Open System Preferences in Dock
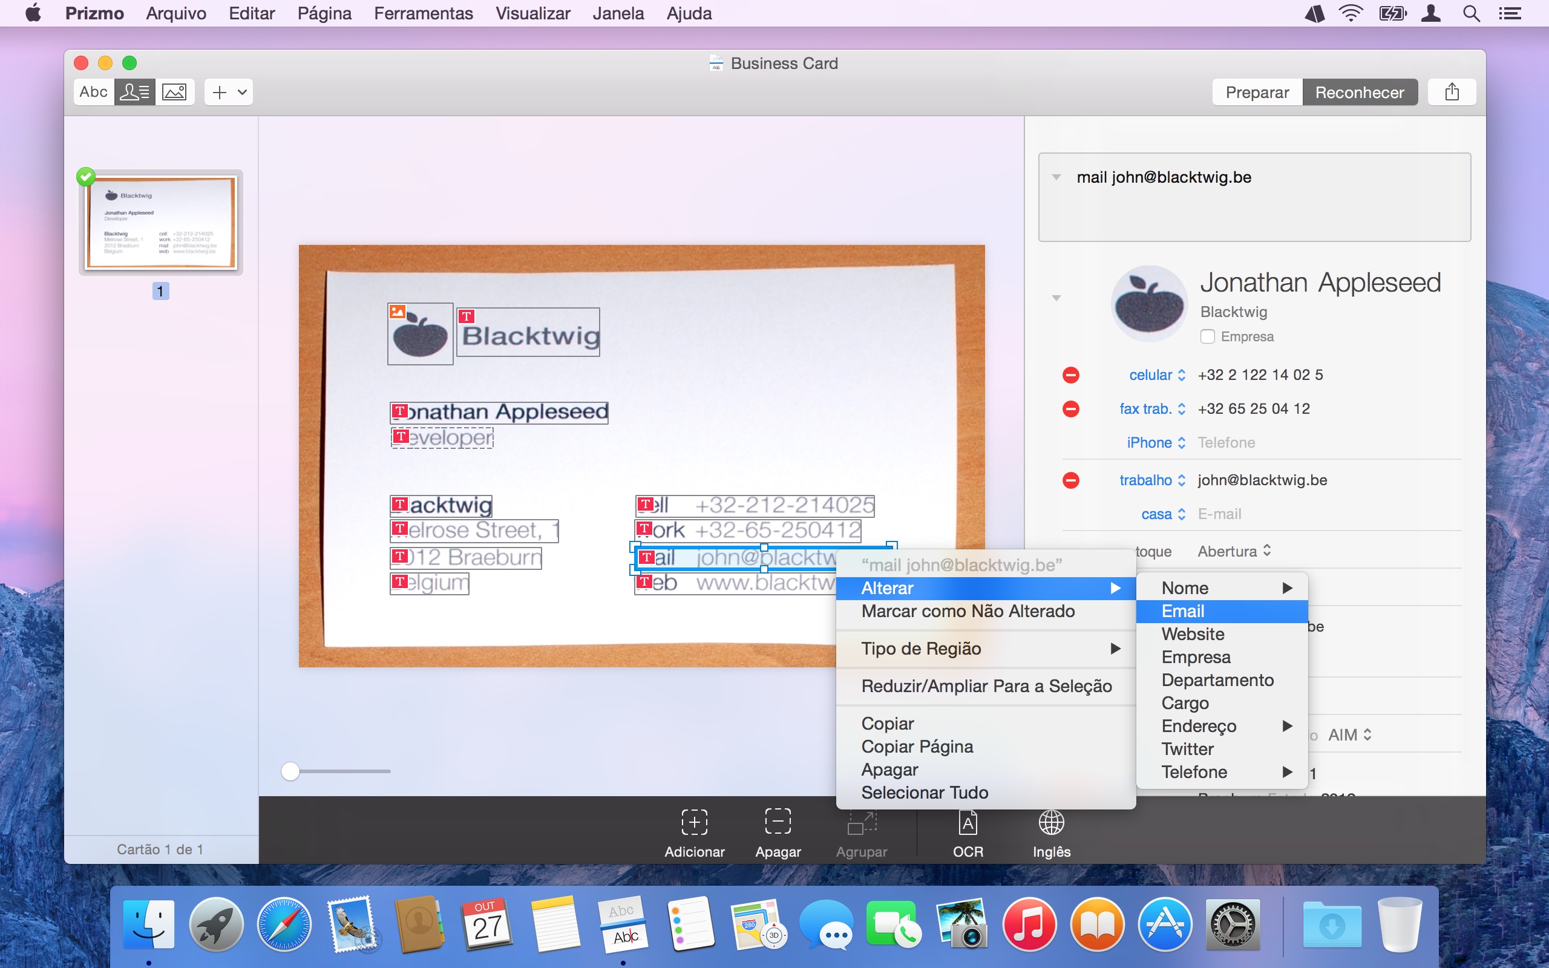Image resolution: width=1549 pixels, height=968 pixels. pos(1233,924)
